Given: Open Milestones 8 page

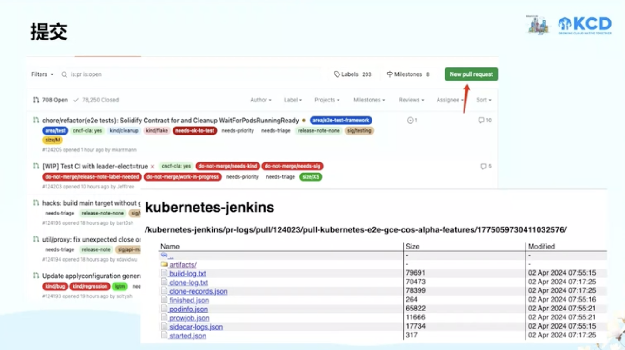Looking at the screenshot, I should pyautogui.click(x=408, y=74).
